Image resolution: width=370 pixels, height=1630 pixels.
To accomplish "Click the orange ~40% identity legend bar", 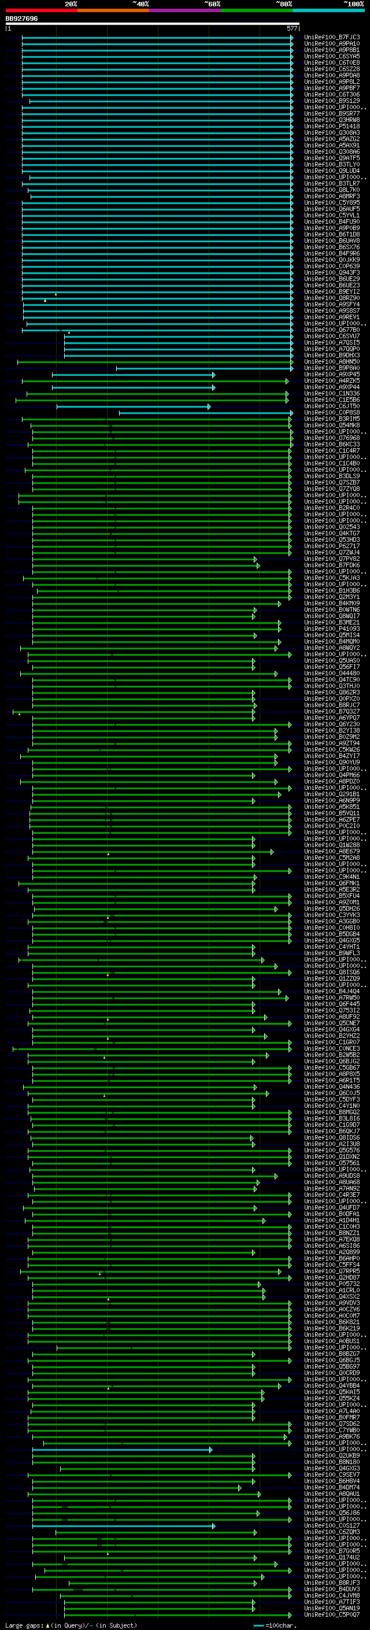I will [113, 10].
